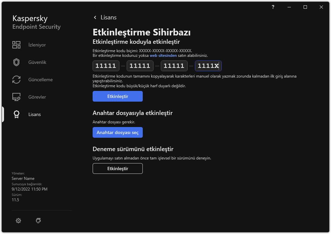This screenshot has height=234, width=331.
Task: Open the web sitesinden link
Action: tap(163, 55)
